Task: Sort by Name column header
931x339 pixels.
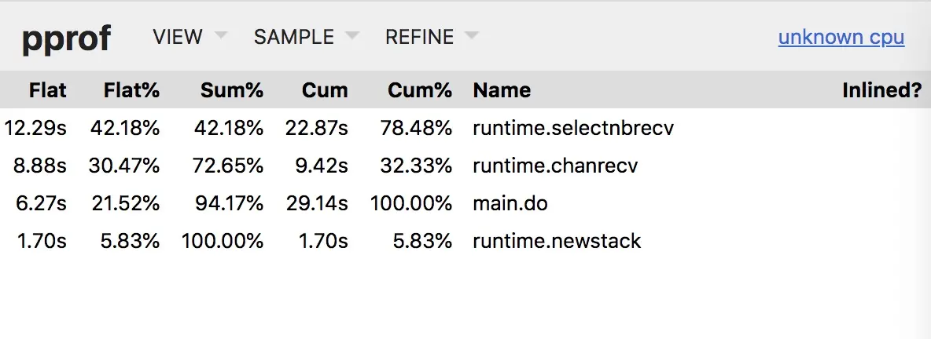Action: point(502,90)
